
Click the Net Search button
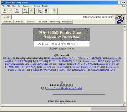(43, 22)
